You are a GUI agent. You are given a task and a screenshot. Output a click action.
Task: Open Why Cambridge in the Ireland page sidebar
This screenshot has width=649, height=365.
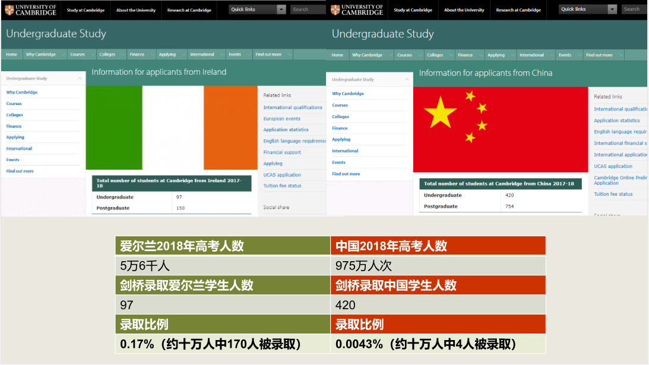coord(22,92)
